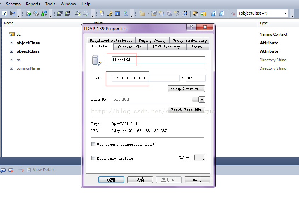The image size is (299, 215).
Task: Click the windows with gear toolbar icon
Action: coord(169,13)
